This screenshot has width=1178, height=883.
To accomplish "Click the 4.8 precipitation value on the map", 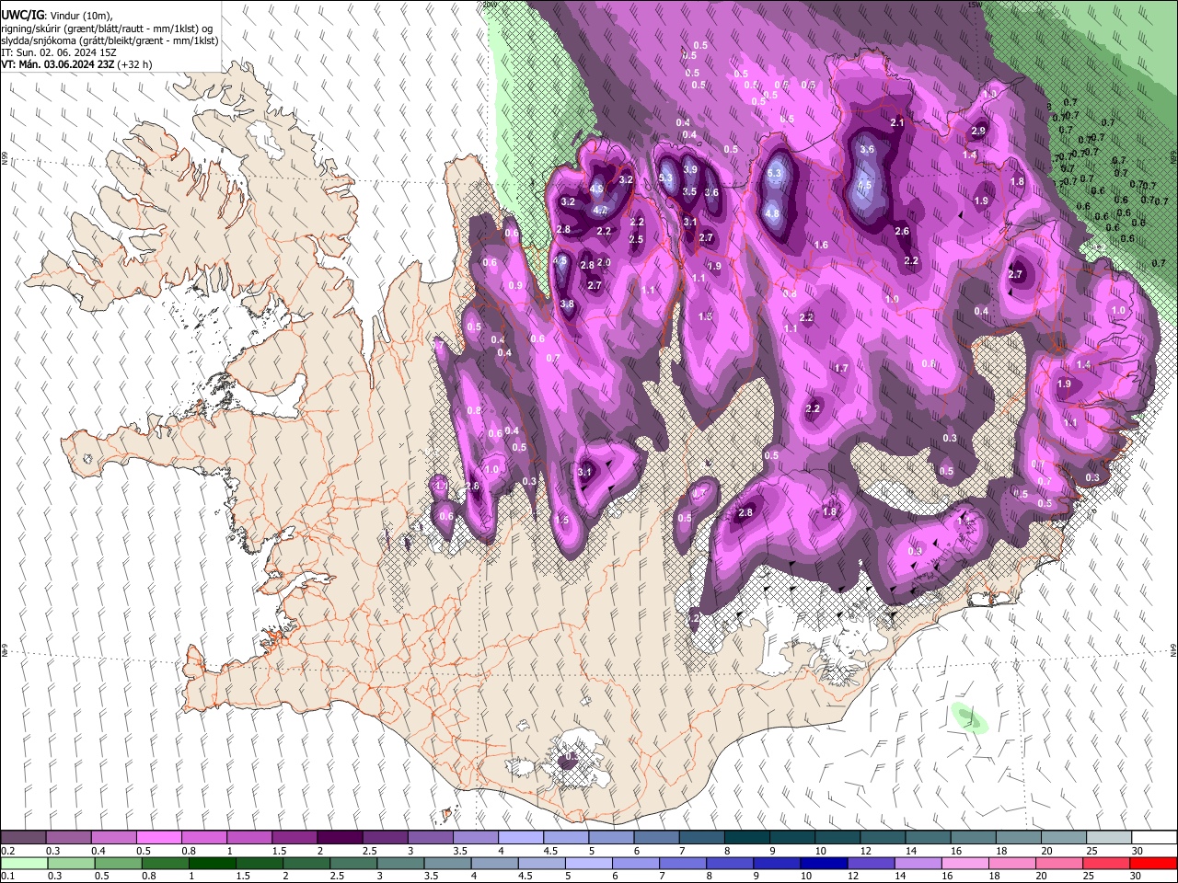I will pyautogui.click(x=772, y=213).
